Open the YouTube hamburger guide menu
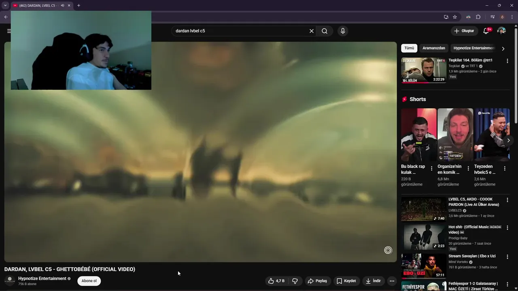518x291 pixels. click(x=8, y=31)
